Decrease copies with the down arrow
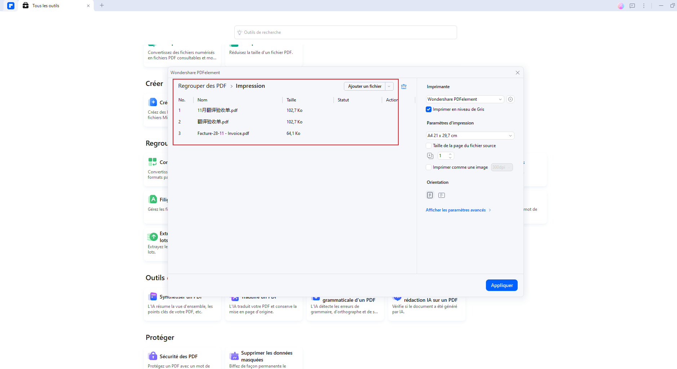Viewport: 677px width, 369px height. pyautogui.click(x=450, y=158)
